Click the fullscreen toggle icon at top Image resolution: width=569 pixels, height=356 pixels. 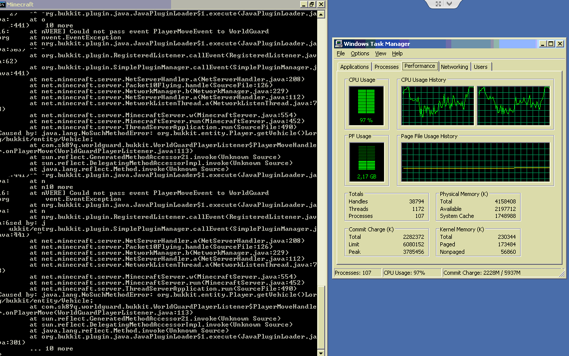point(438,3)
